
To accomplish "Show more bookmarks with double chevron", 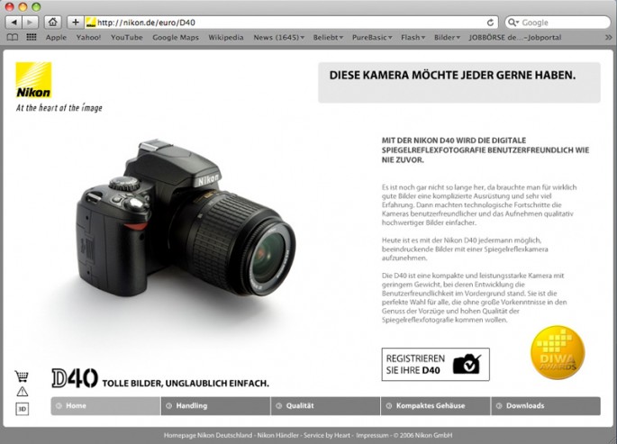I will click(608, 37).
